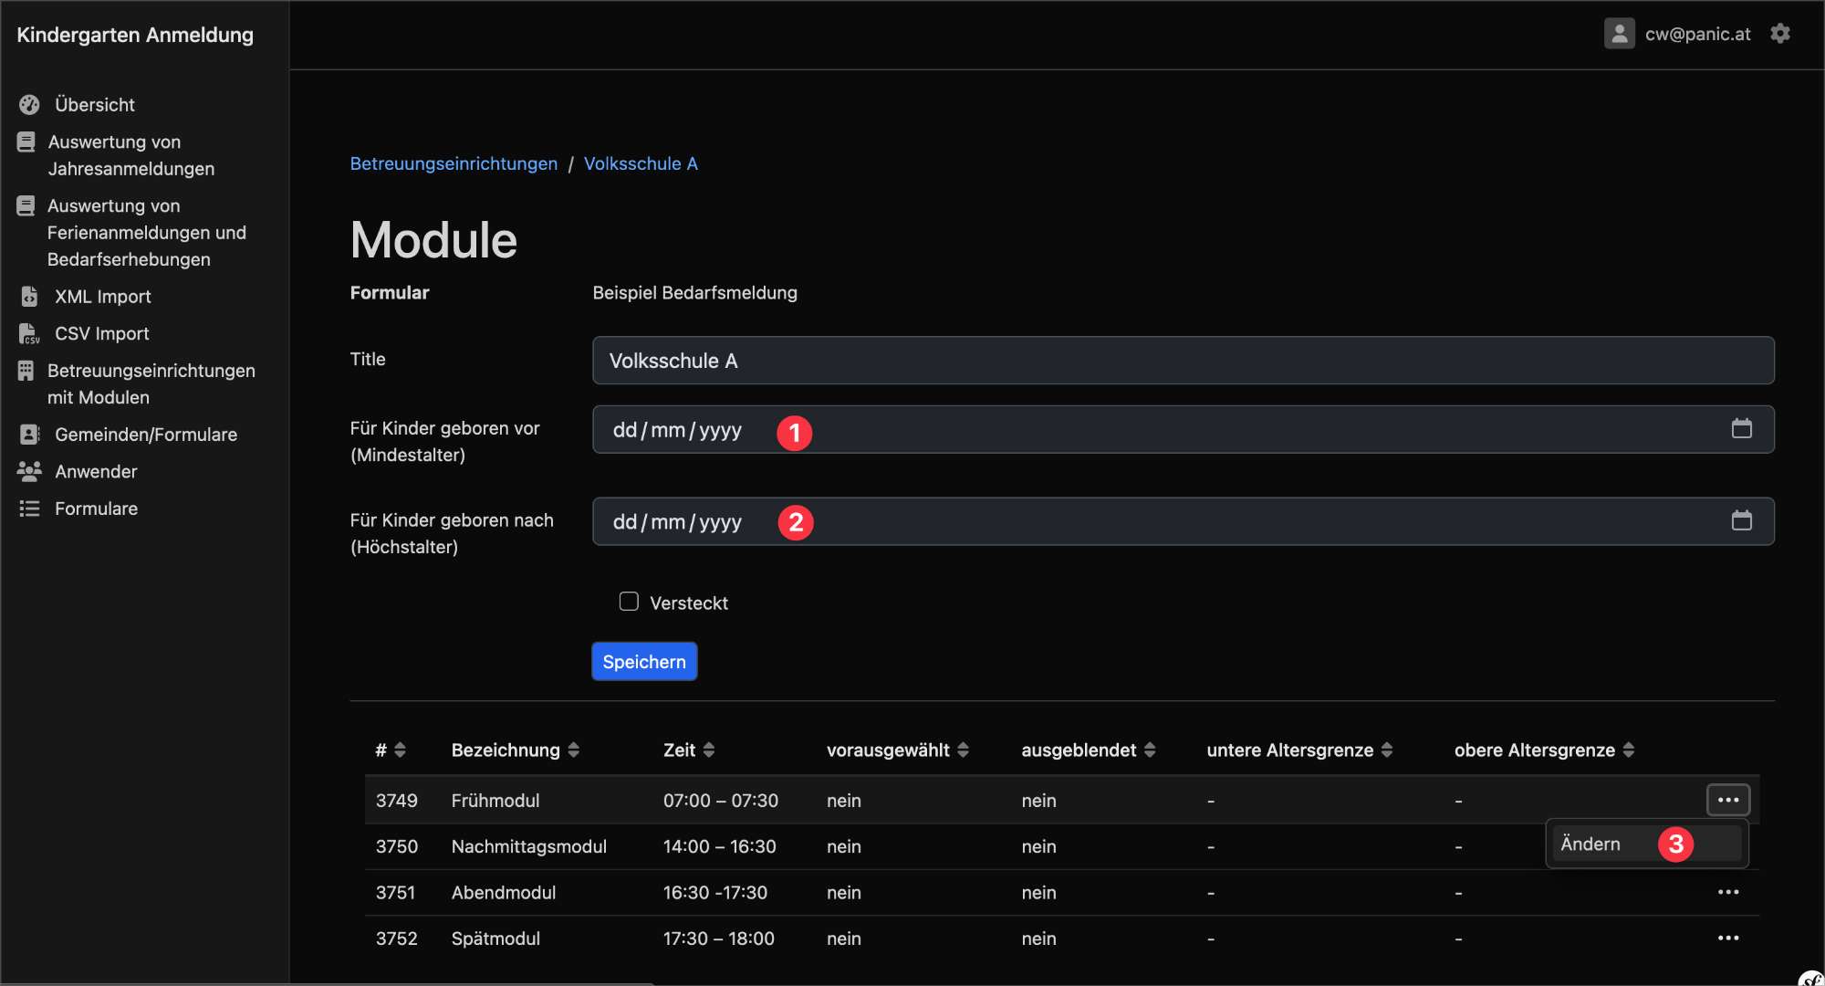Viewport: 1825px width, 986px height.
Task: Open the actions menu for Spätmodul row
Action: 1728,939
